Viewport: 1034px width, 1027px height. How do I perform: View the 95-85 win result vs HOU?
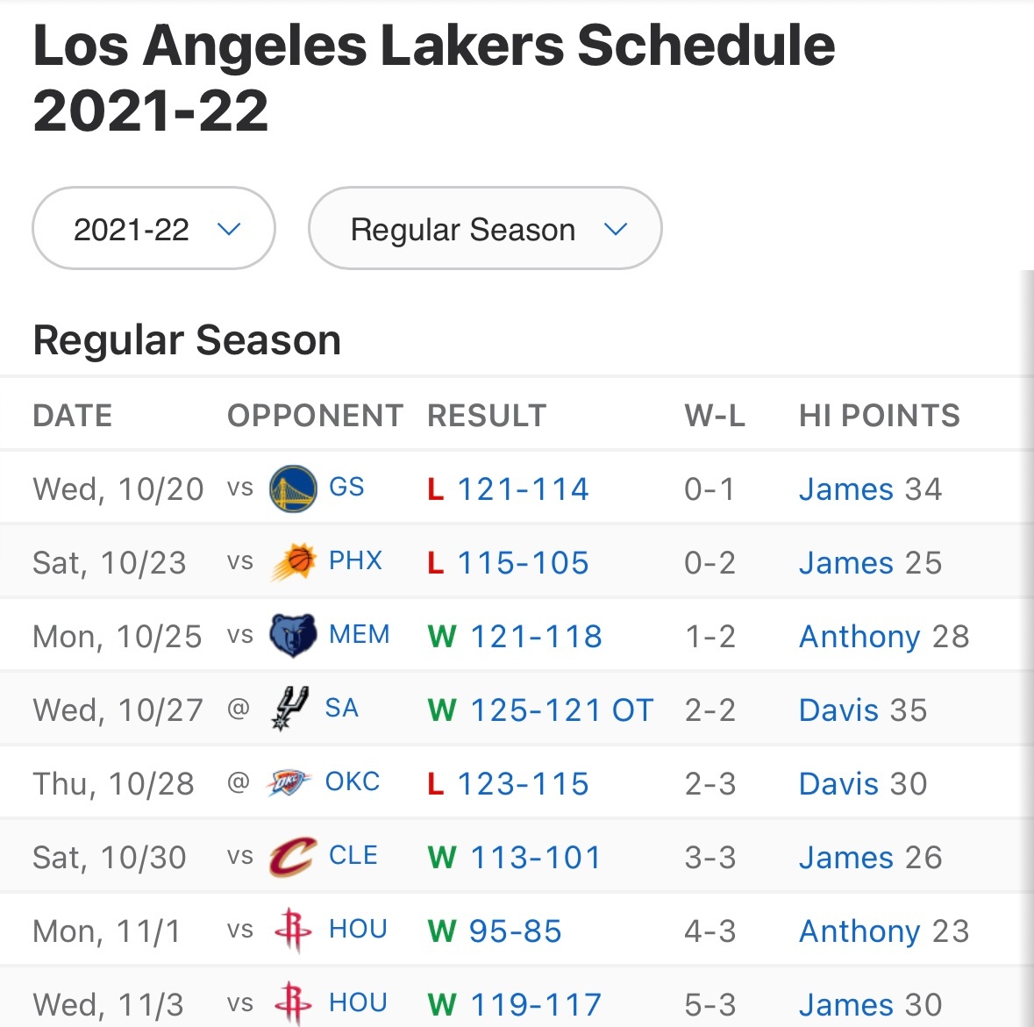point(515,931)
